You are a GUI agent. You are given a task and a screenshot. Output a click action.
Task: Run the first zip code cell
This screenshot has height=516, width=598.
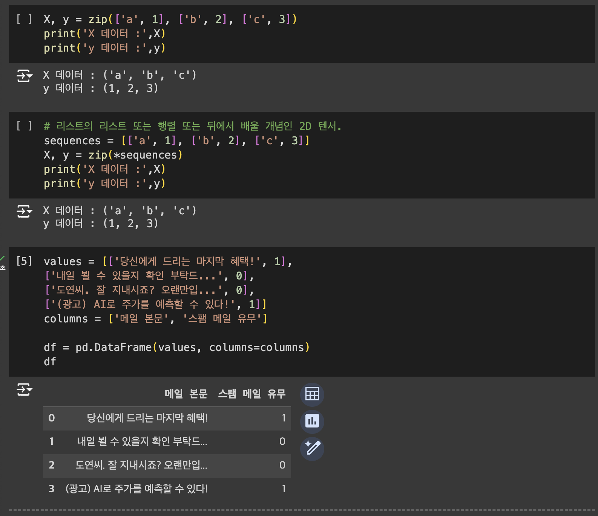tap(24, 19)
